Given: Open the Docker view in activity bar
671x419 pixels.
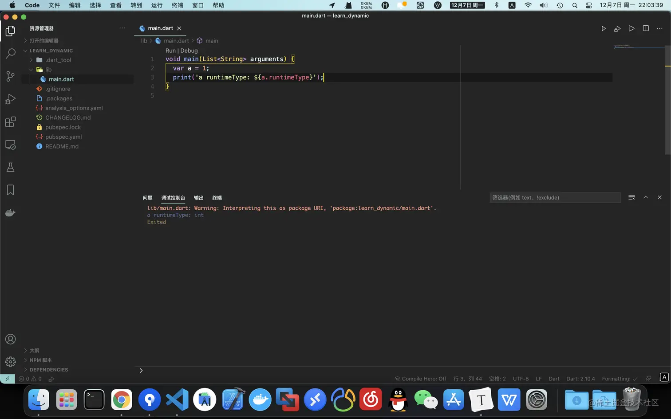Looking at the screenshot, I should (x=10, y=213).
